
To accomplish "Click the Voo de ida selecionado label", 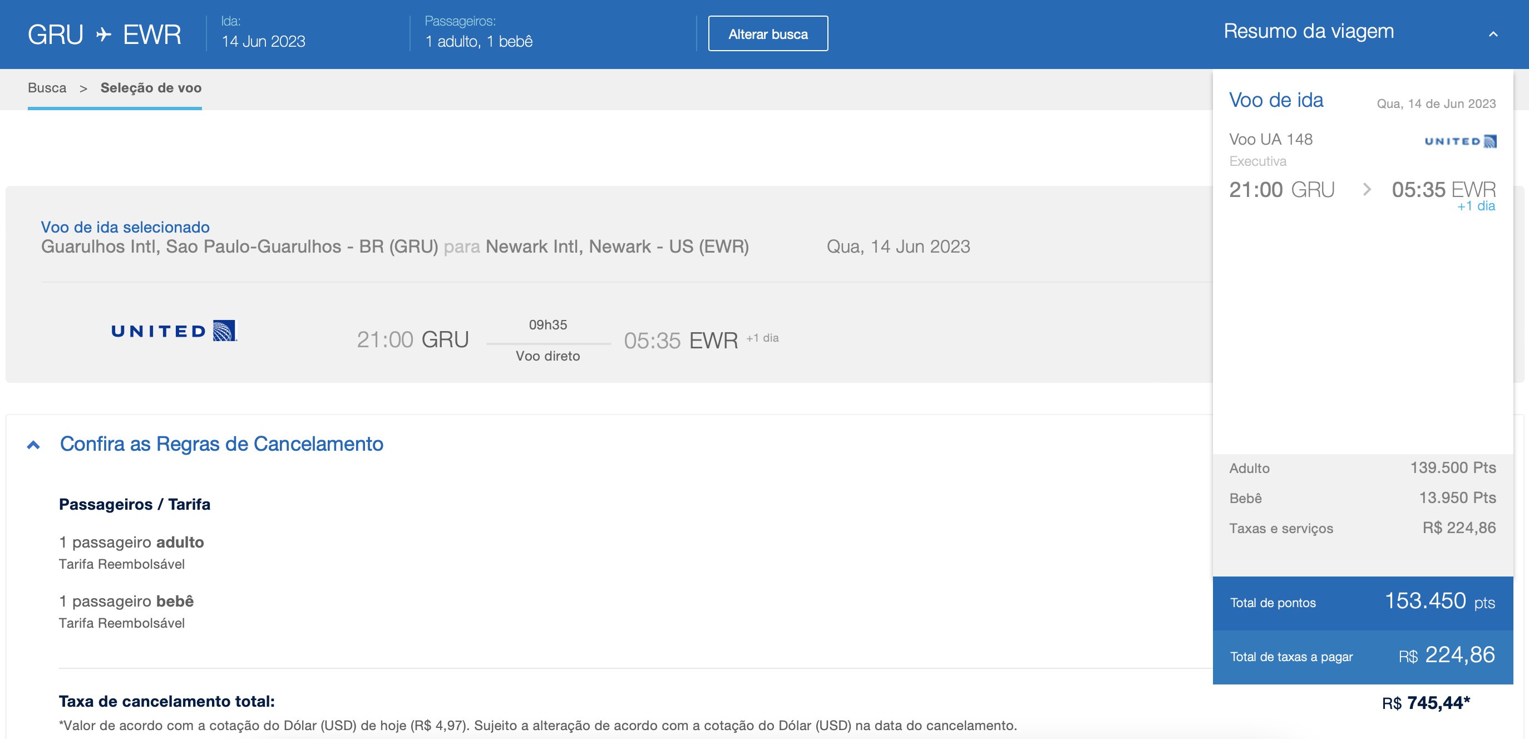I will [125, 226].
